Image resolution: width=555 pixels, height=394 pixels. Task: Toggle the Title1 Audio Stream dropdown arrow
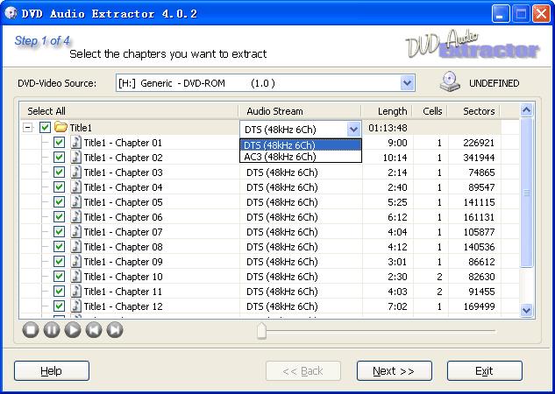(x=353, y=130)
